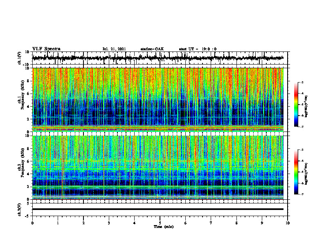
Task: Click the time axis tick label "3"
Action: tap(109, 223)
